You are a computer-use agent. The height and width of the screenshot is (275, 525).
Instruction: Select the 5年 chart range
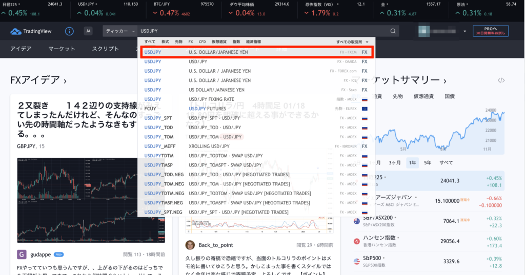click(x=428, y=162)
